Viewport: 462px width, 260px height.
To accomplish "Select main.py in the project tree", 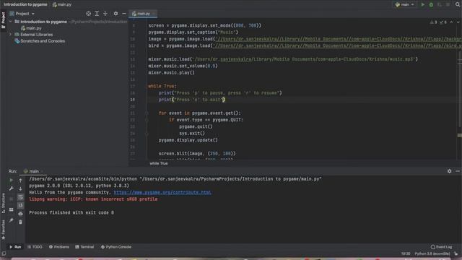I will point(34,28).
